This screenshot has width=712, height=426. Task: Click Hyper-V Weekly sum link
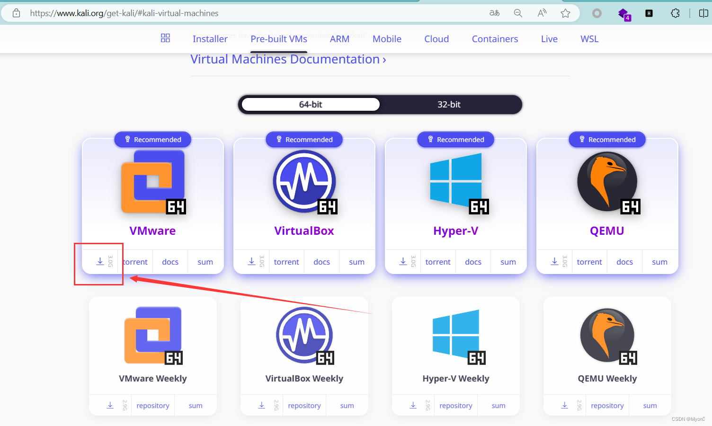coord(498,406)
